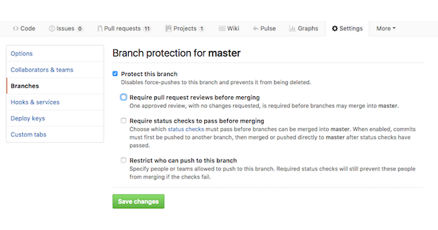Go to Hooks & services section
The width and height of the screenshot is (438, 230).
35,102
